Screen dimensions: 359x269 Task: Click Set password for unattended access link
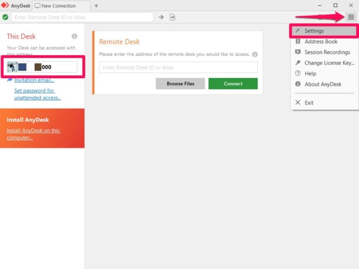click(x=38, y=94)
